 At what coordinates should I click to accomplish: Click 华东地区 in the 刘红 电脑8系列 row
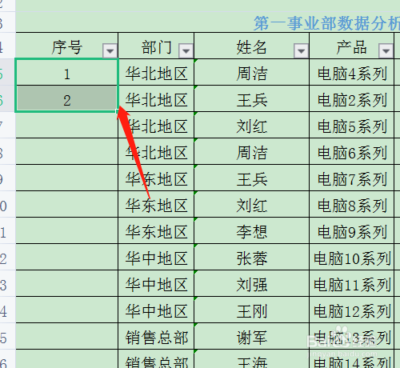pyautogui.click(x=156, y=204)
